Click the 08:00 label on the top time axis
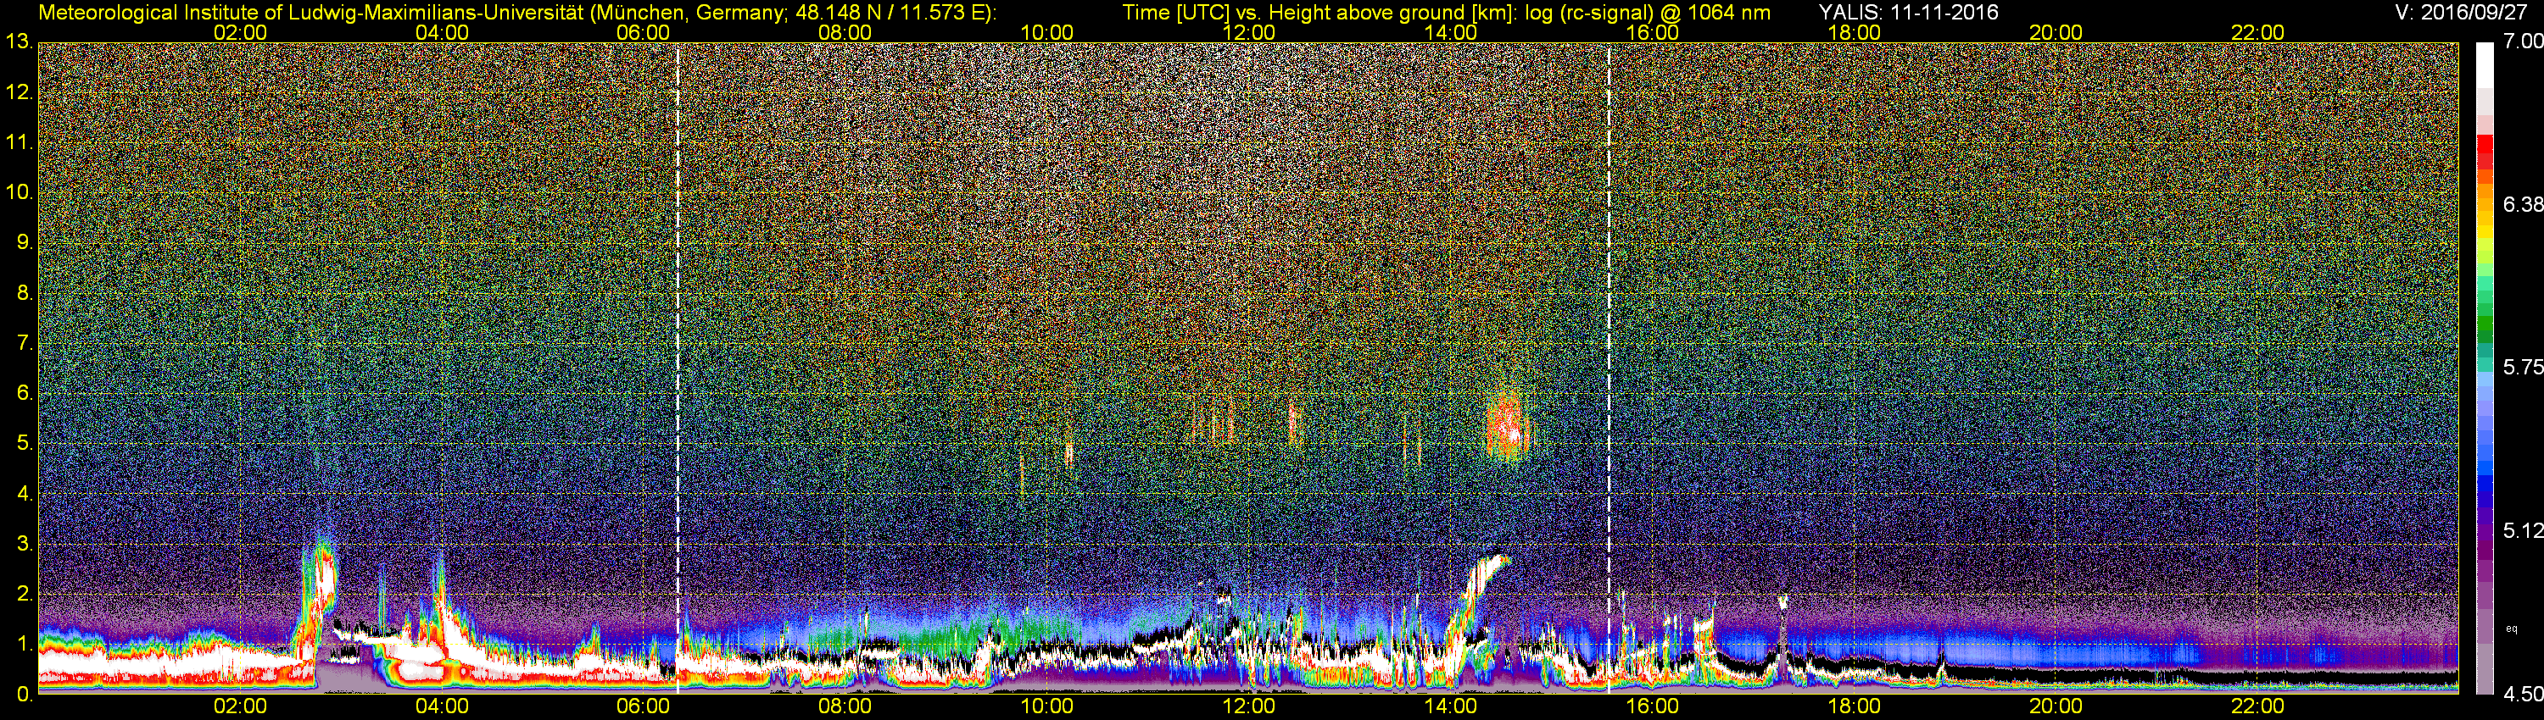Image resolution: width=2544 pixels, height=720 pixels. click(845, 32)
